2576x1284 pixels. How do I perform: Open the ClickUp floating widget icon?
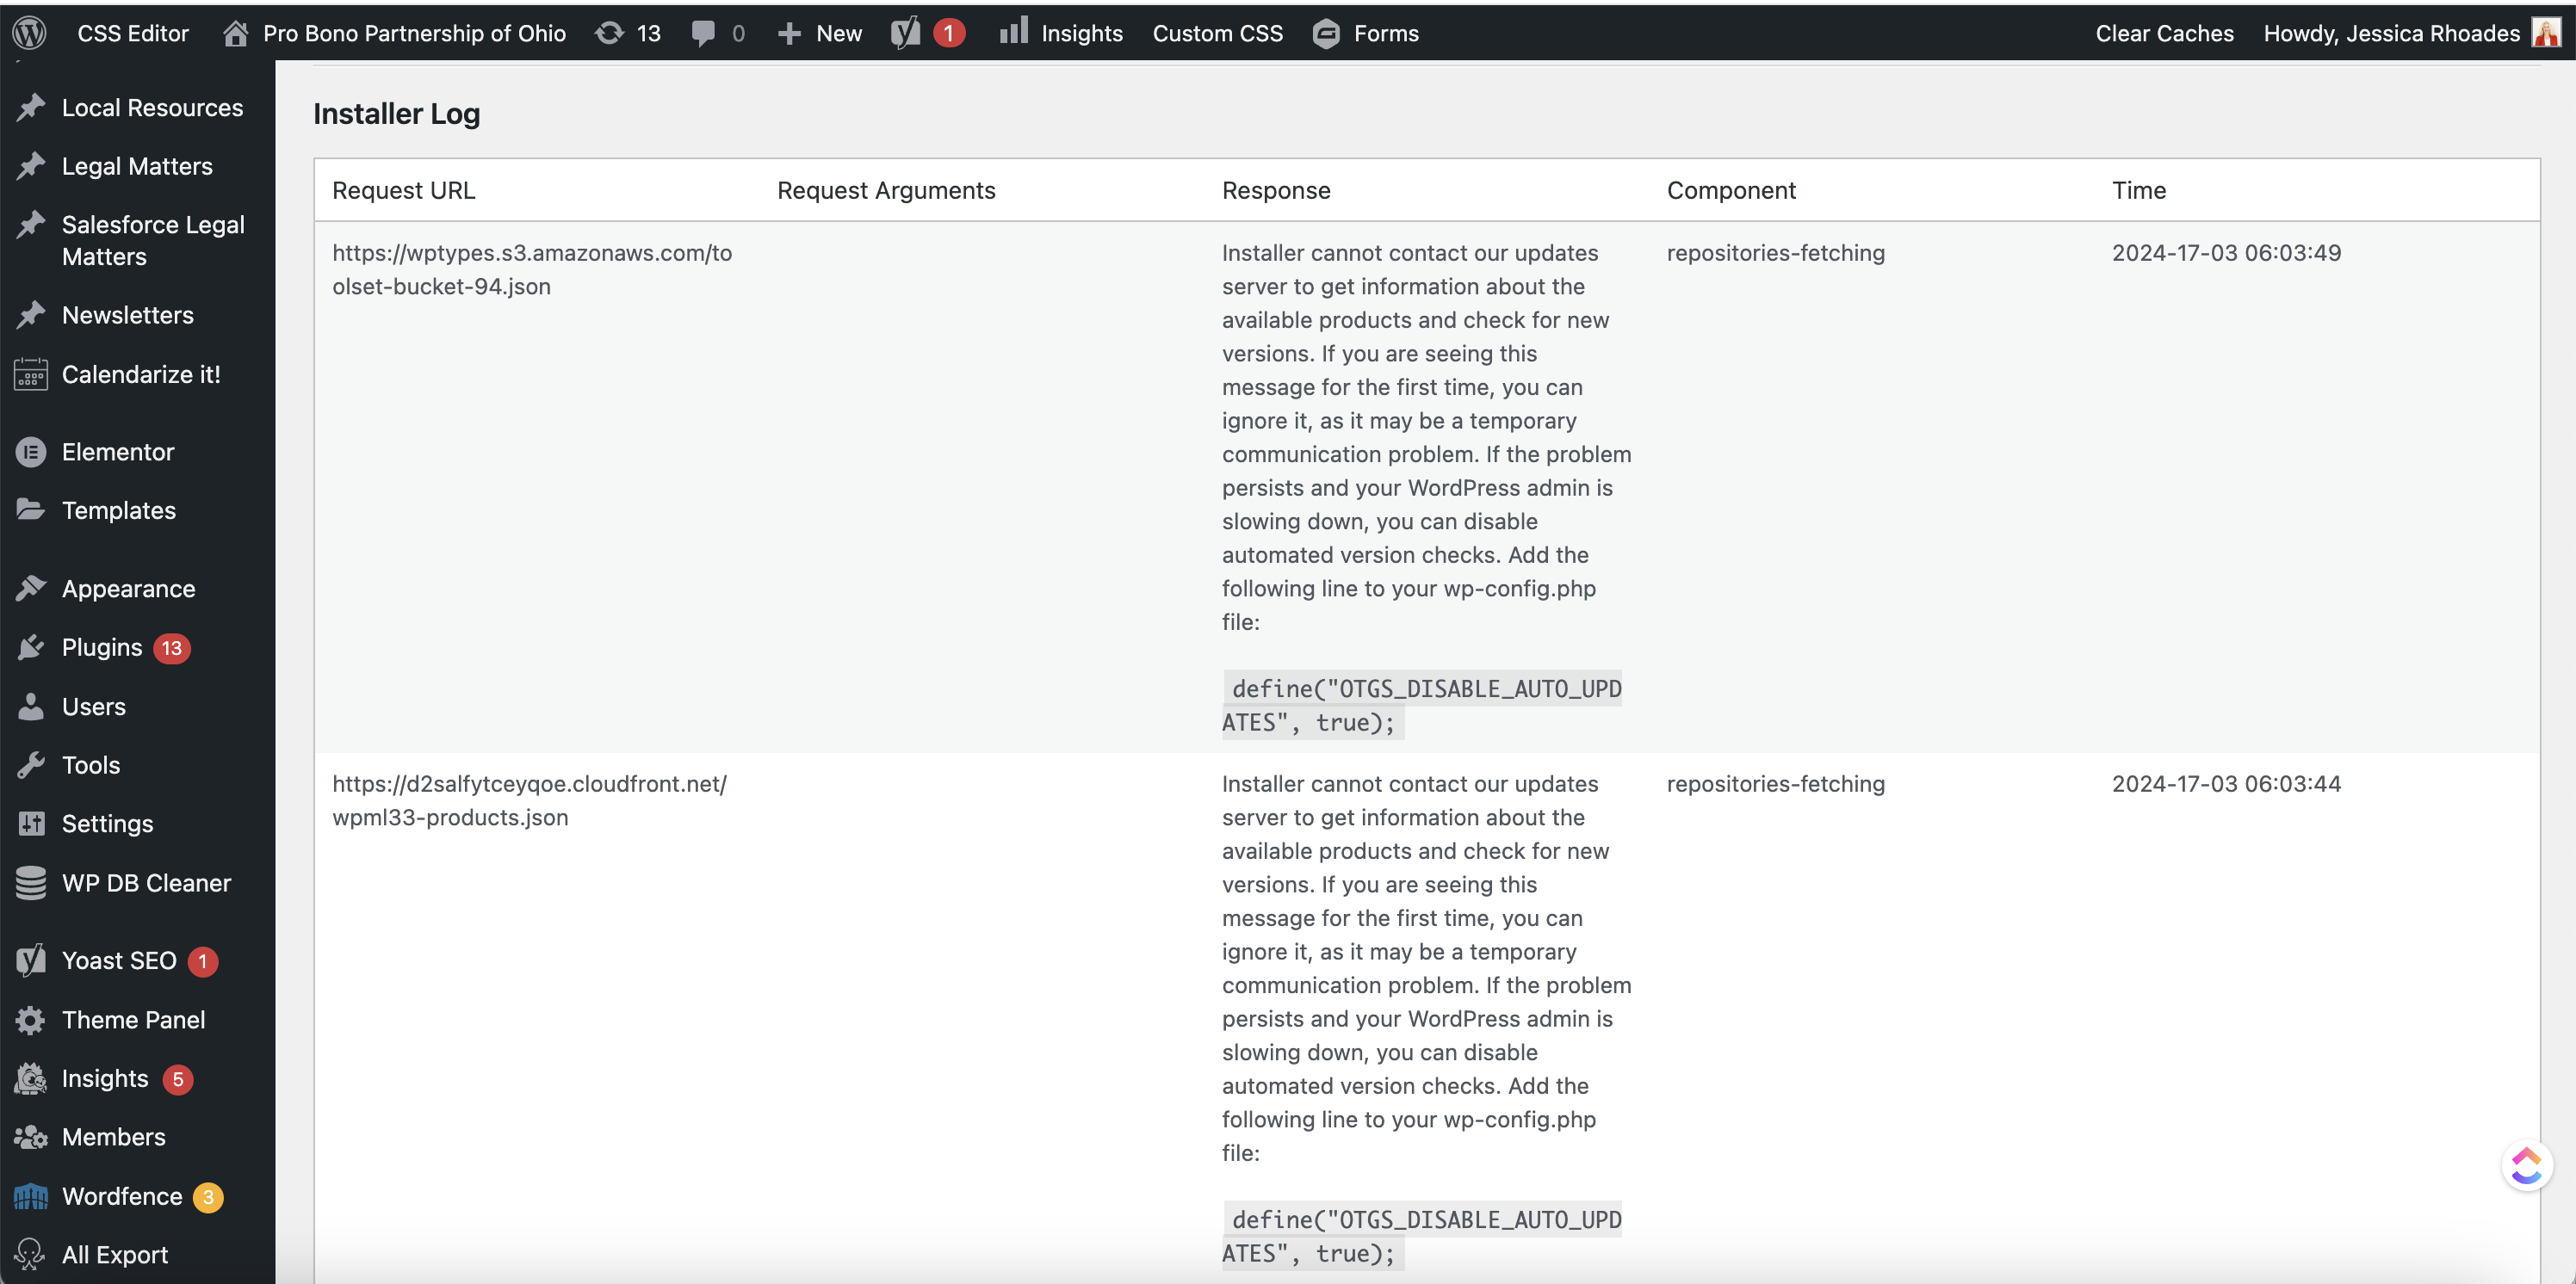[x=2526, y=1165]
